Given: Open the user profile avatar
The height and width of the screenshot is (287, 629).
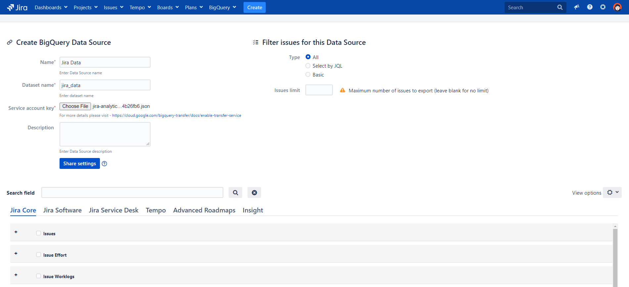Looking at the screenshot, I should coord(617,7).
